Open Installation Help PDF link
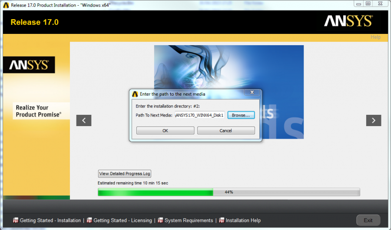Image resolution: width=391 pixels, height=230 pixels. point(243,220)
